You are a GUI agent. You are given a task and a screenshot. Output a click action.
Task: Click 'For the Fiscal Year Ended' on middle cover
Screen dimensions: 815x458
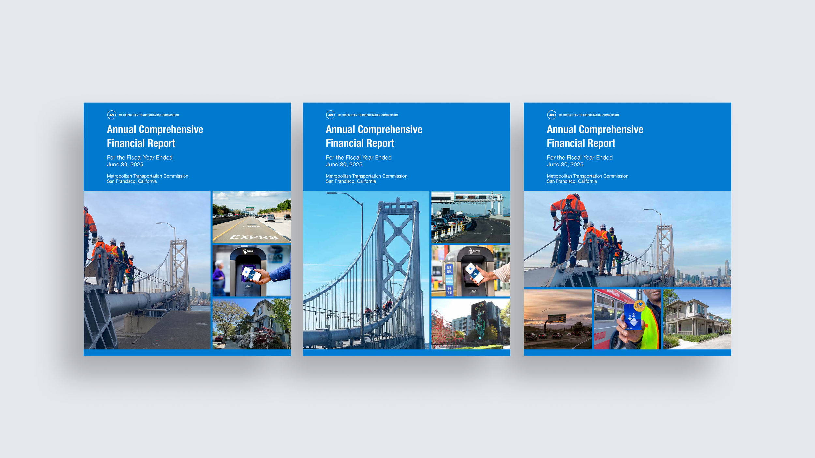[358, 157]
